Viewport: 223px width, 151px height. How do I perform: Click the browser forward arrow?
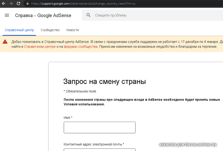[11, 4]
